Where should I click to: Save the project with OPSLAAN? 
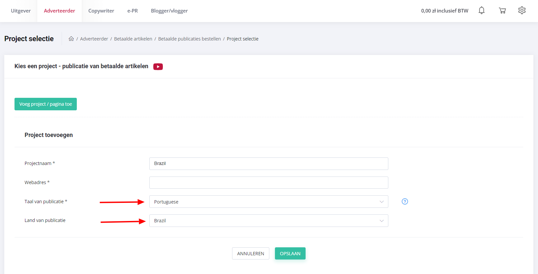pyautogui.click(x=290, y=254)
